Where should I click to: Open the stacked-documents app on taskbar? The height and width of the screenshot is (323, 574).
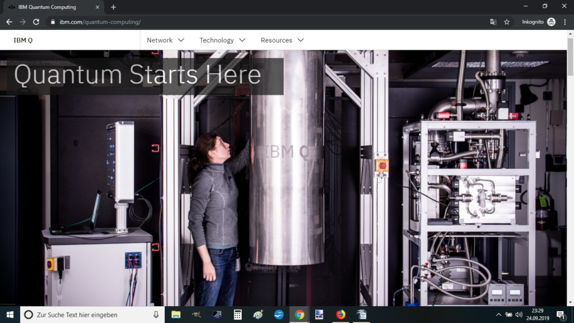click(x=362, y=315)
